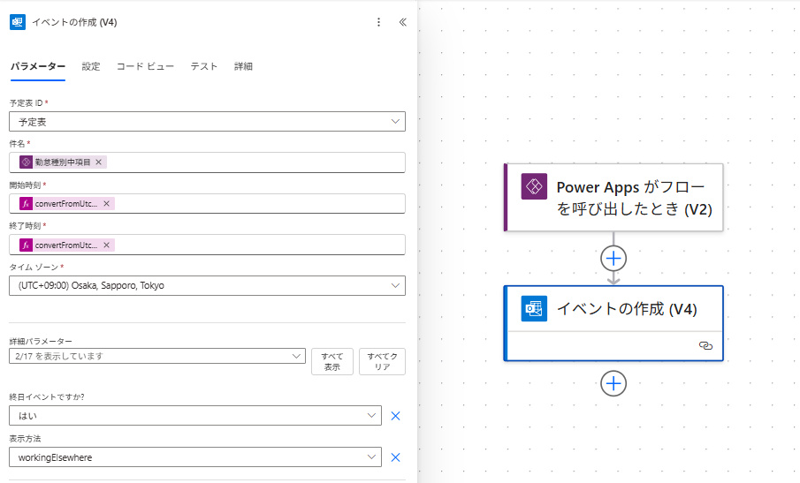Click the イベントの作成 (V4) panel title
800x483 pixels.
point(74,22)
